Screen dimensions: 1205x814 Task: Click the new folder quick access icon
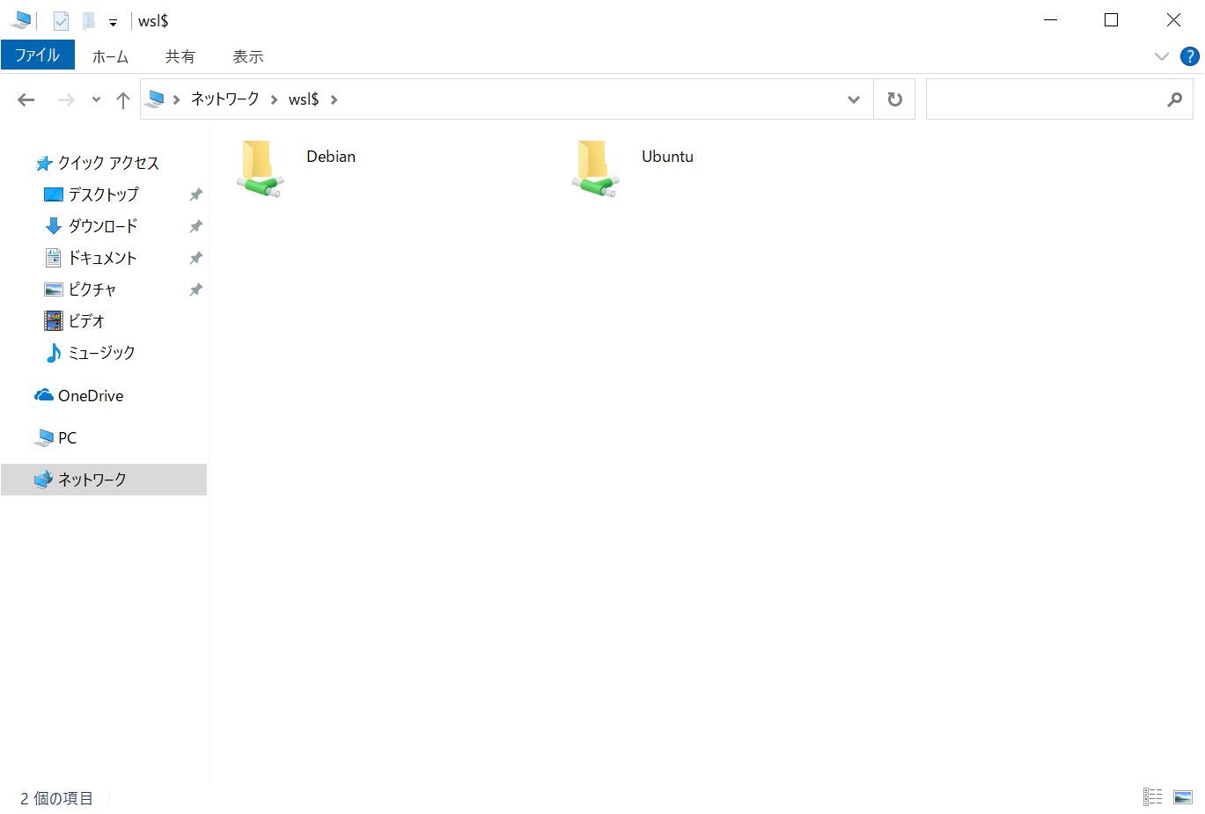(89, 20)
